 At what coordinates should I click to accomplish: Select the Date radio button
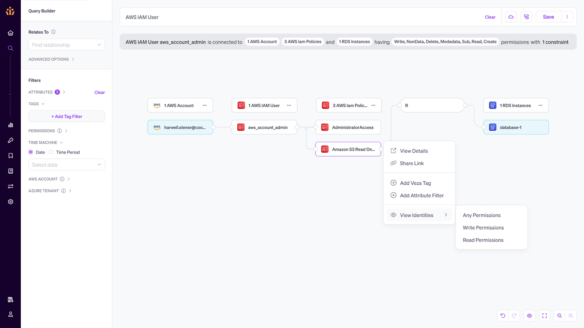31,152
